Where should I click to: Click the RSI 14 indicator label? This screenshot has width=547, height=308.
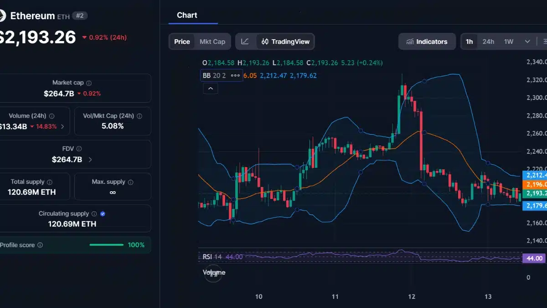[x=212, y=257]
